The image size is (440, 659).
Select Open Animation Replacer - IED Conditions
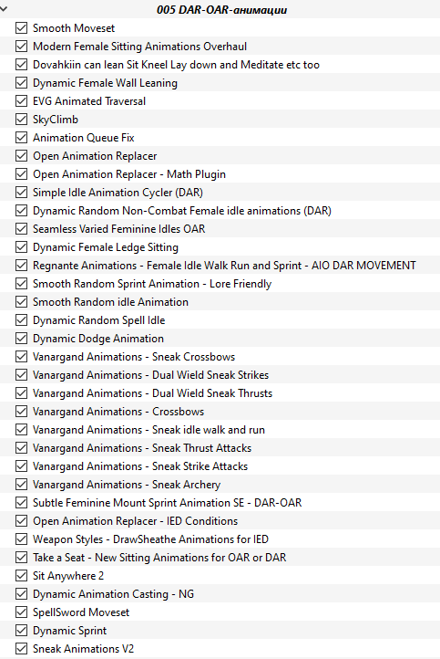pos(136,521)
